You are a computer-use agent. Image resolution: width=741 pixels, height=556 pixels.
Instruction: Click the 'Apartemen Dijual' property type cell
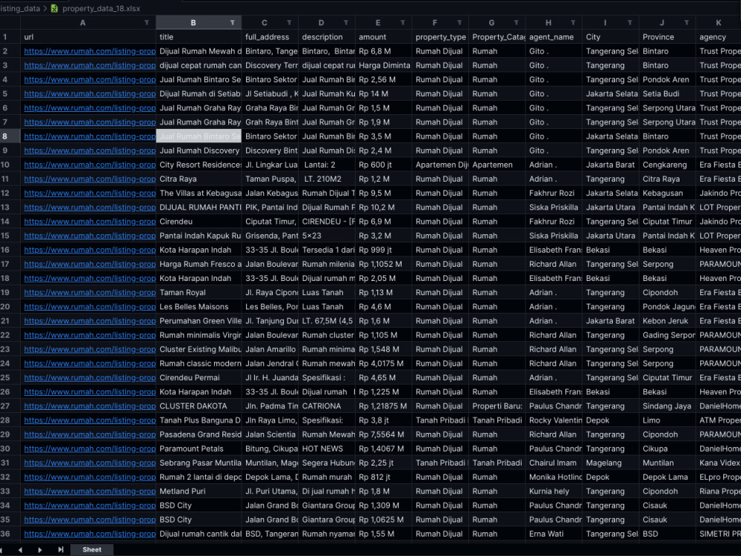click(x=440, y=165)
